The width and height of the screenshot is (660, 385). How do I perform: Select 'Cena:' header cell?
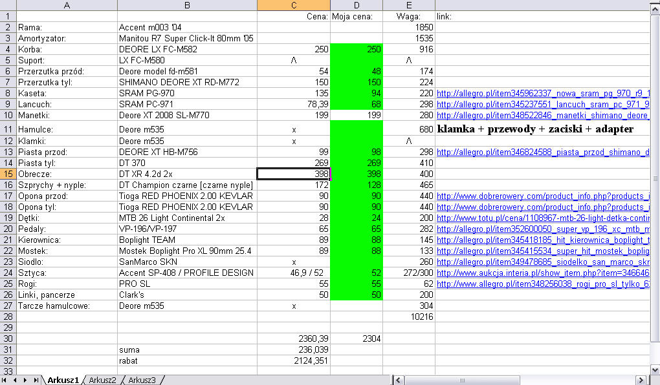[294, 16]
